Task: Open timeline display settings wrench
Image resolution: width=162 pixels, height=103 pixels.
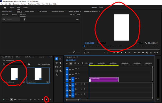Action: point(83,63)
